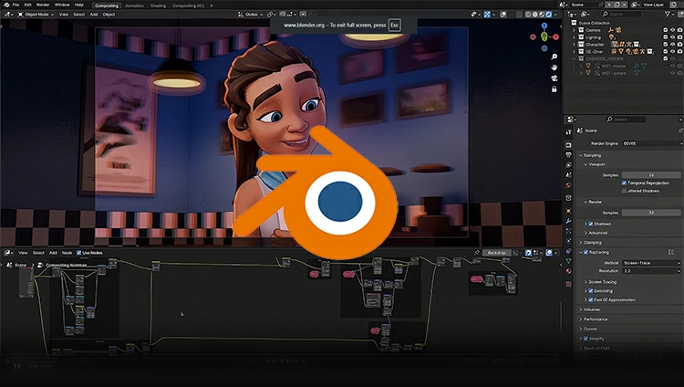The width and height of the screenshot is (684, 387).
Task: Click the Blender logo in the top menu bar
Action: point(6,5)
